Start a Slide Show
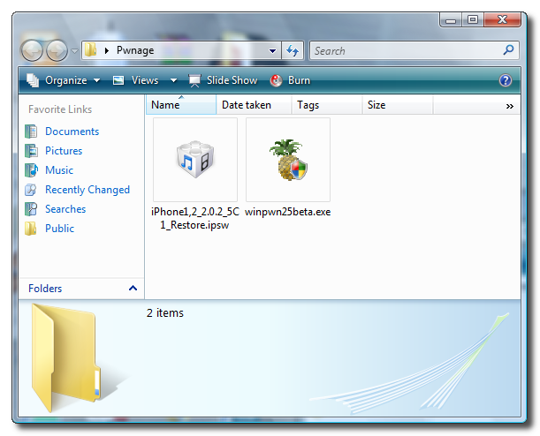Image resolution: width=540 pixels, height=436 pixels. tap(223, 80)
